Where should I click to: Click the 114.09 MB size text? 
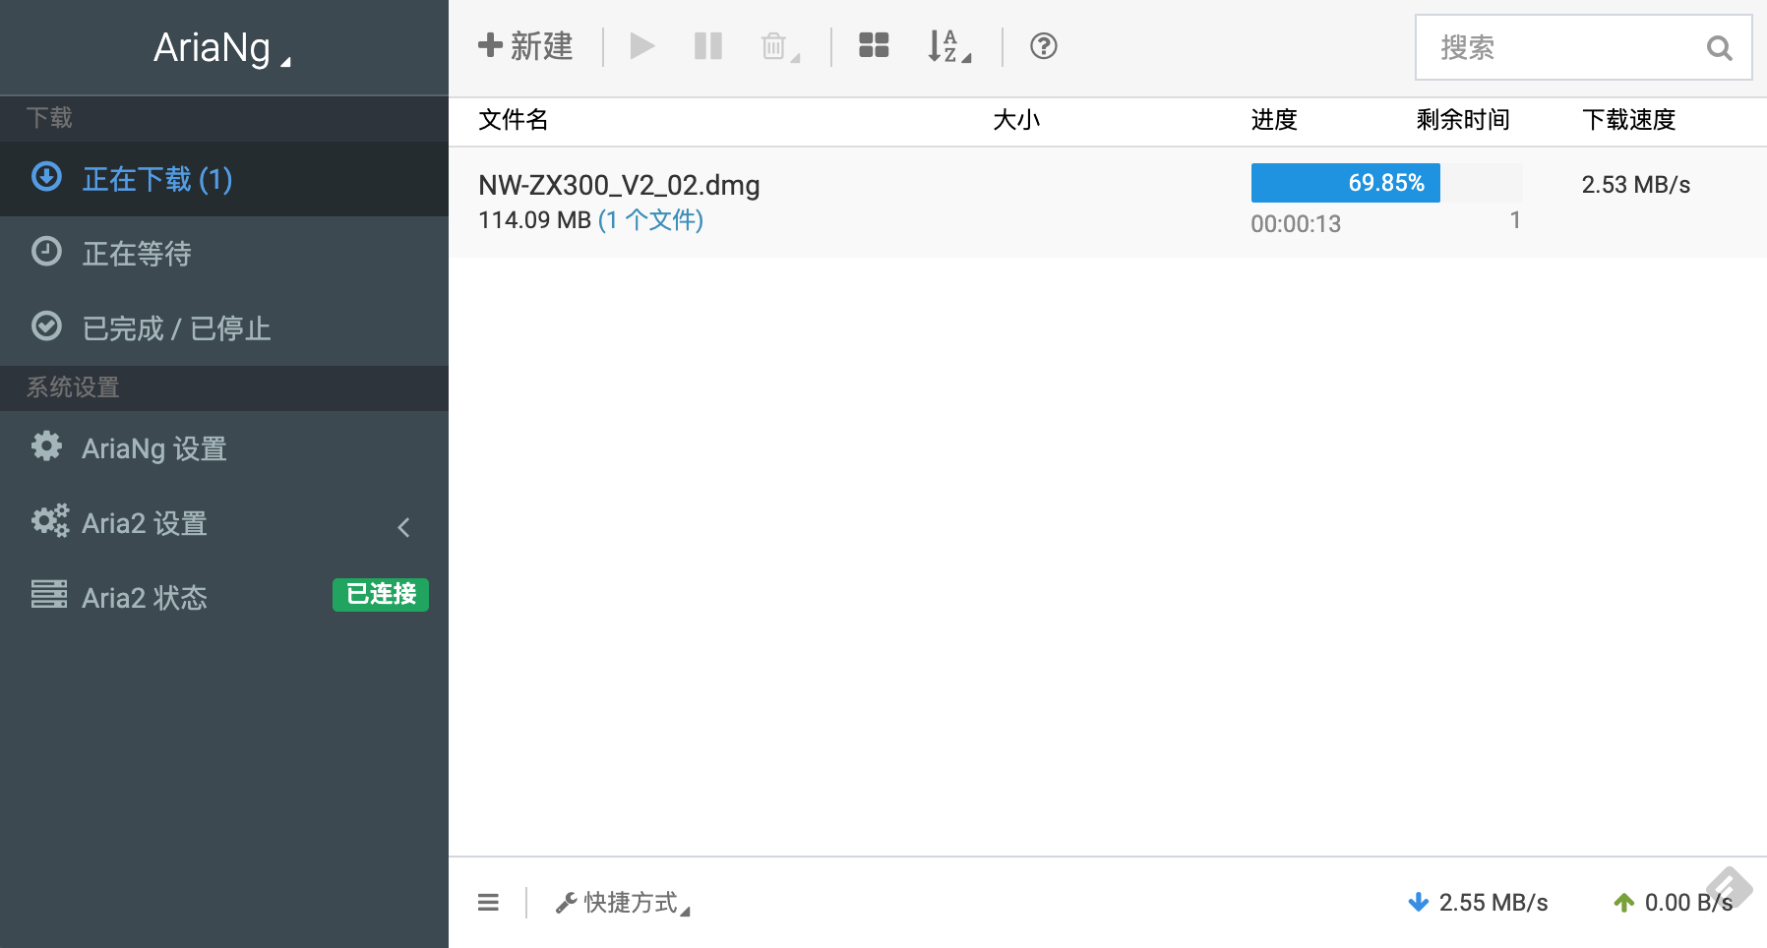pyautogui.click(x=534, y=220)
